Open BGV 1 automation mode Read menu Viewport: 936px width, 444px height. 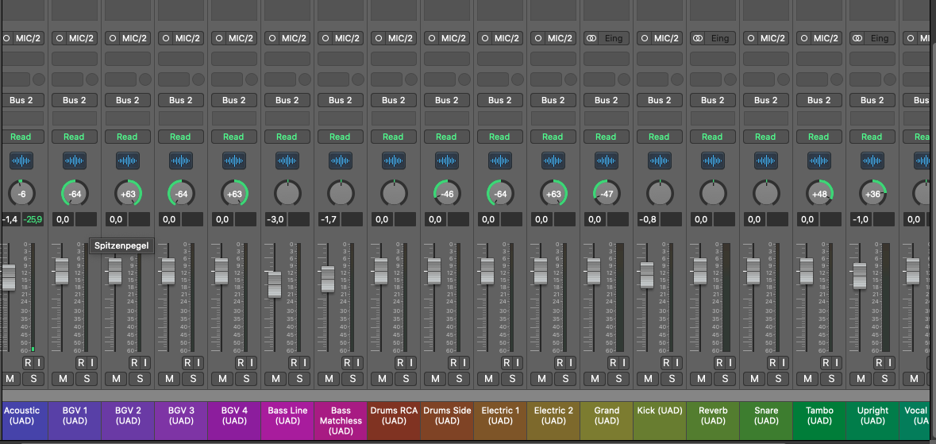click(x=74, y=137)
